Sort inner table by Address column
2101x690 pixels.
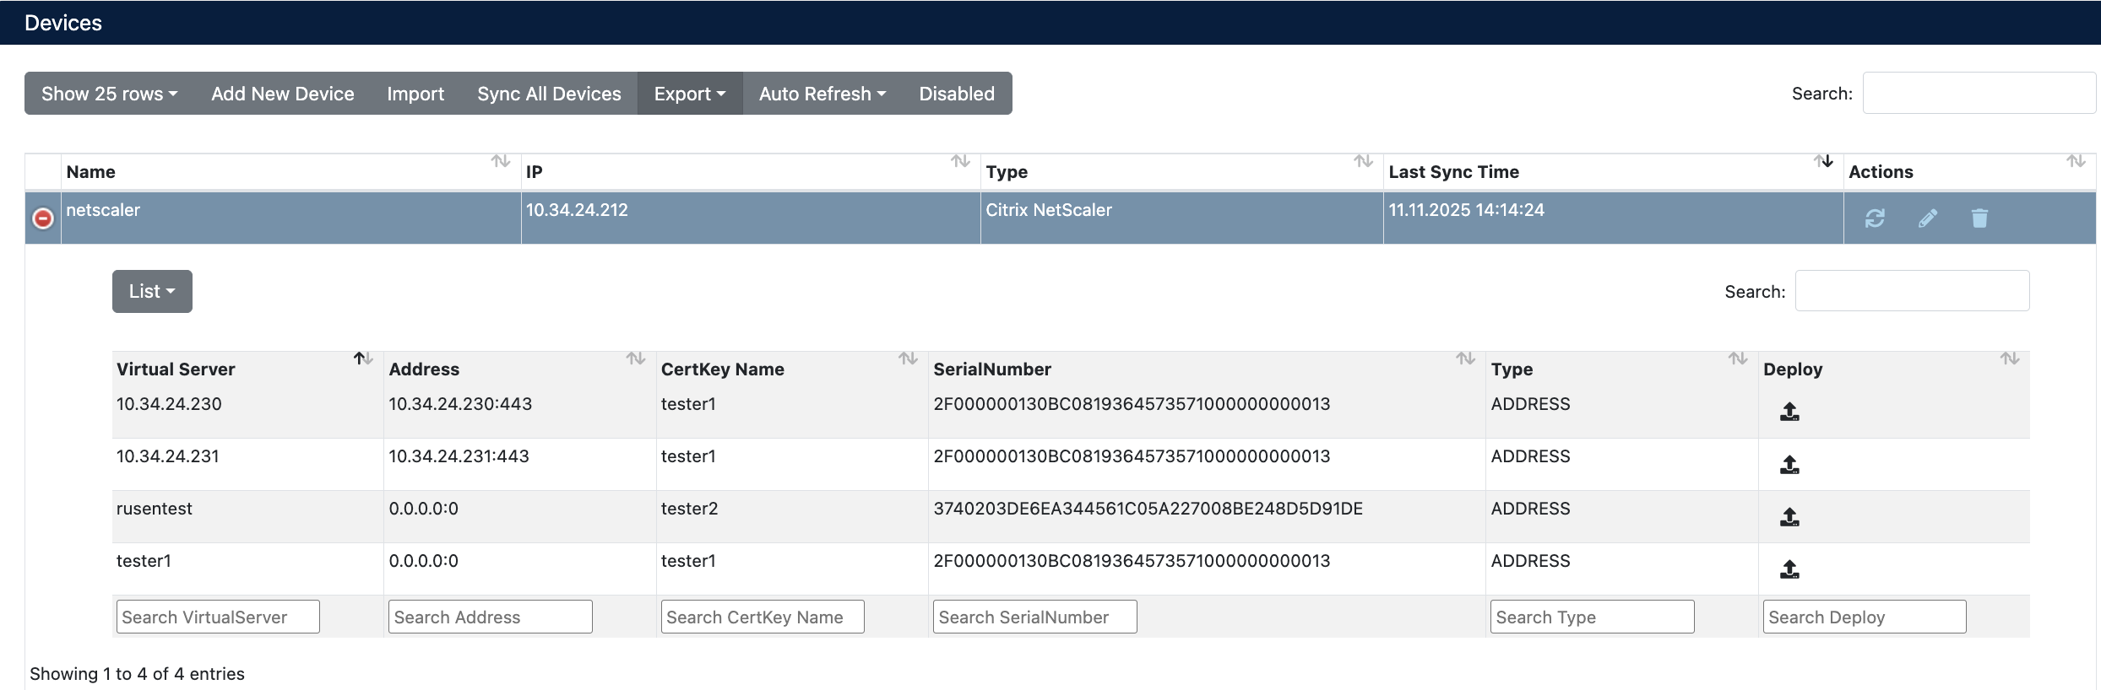[635, 358]
